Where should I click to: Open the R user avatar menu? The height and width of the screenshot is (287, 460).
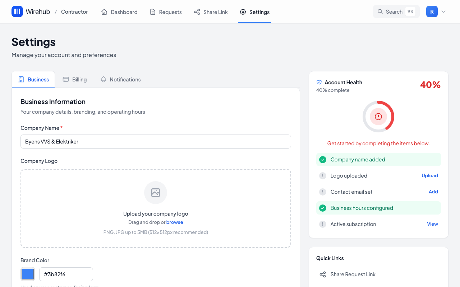tap(432, 11)
